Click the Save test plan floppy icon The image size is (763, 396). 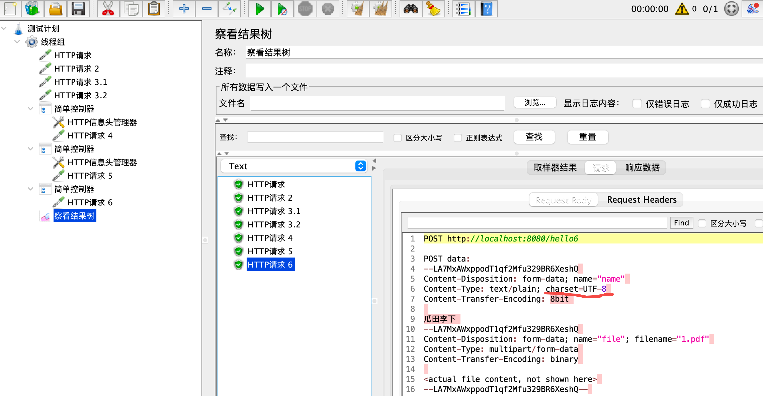pos(78,9)
